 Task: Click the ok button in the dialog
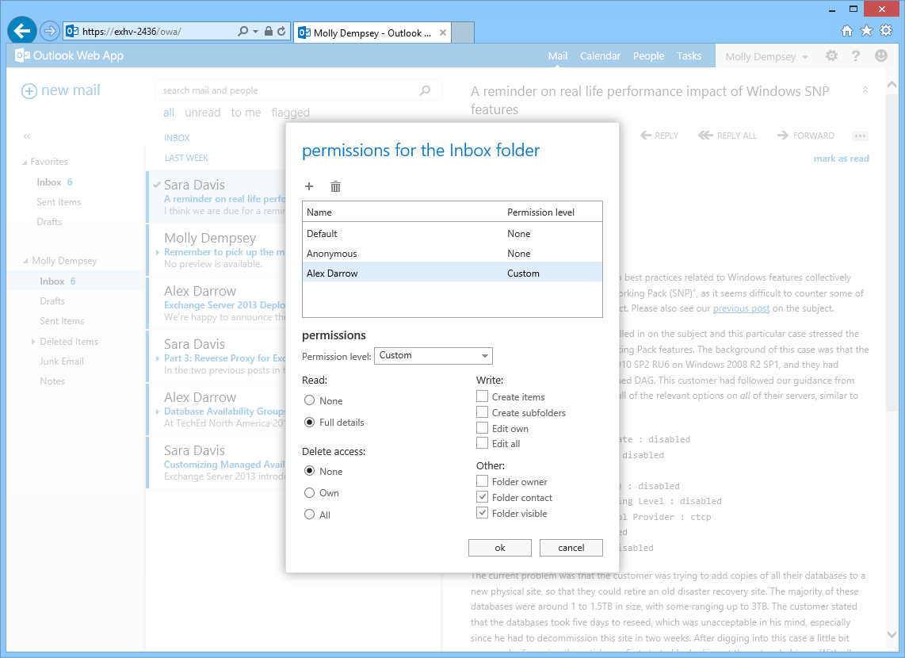pos(500,547)
